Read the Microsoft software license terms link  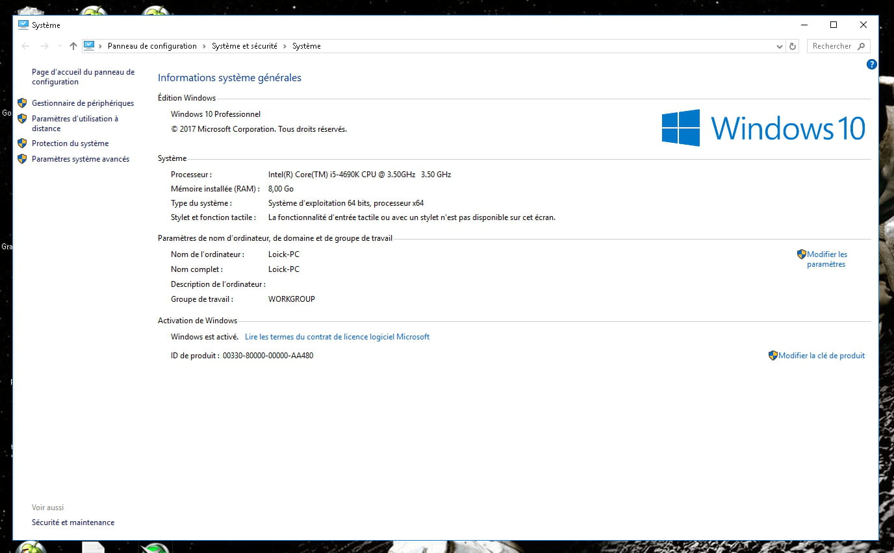pos(337,337)
